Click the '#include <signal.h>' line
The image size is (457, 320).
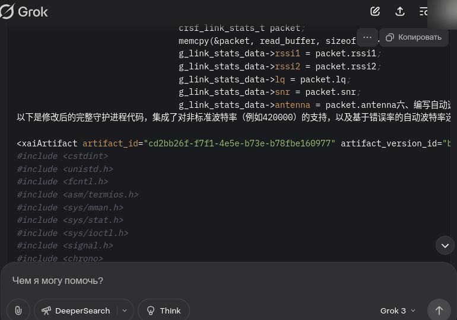tap(65, 245)
